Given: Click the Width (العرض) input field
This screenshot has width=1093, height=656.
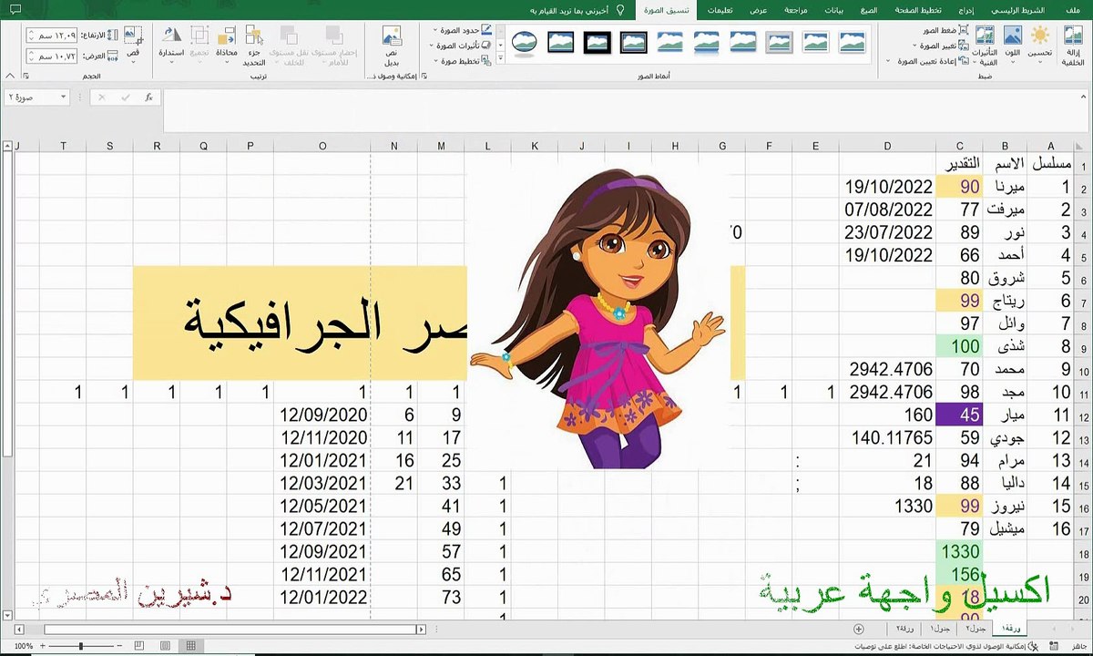Looking at the screenshot, I should (52, 56).
